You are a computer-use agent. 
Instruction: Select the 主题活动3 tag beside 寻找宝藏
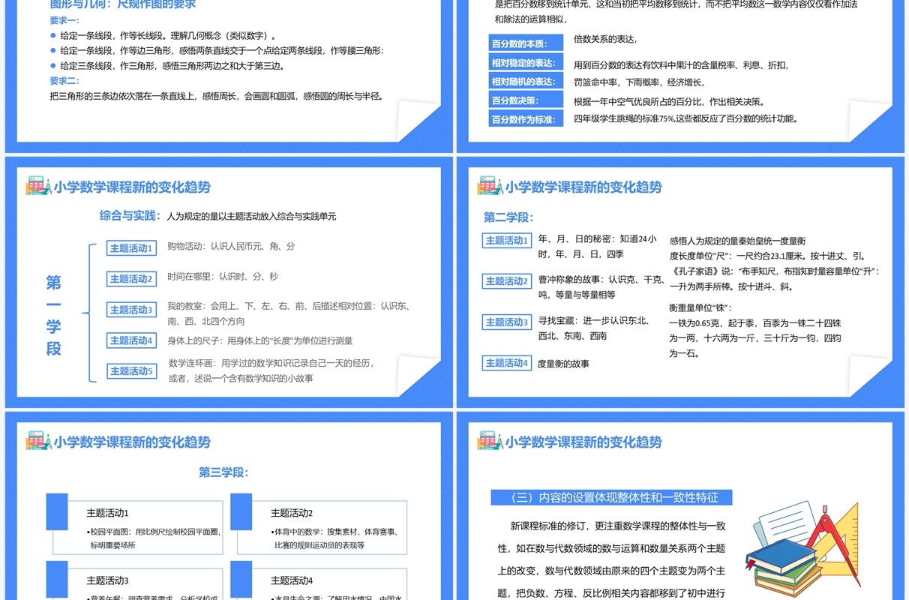507,322
